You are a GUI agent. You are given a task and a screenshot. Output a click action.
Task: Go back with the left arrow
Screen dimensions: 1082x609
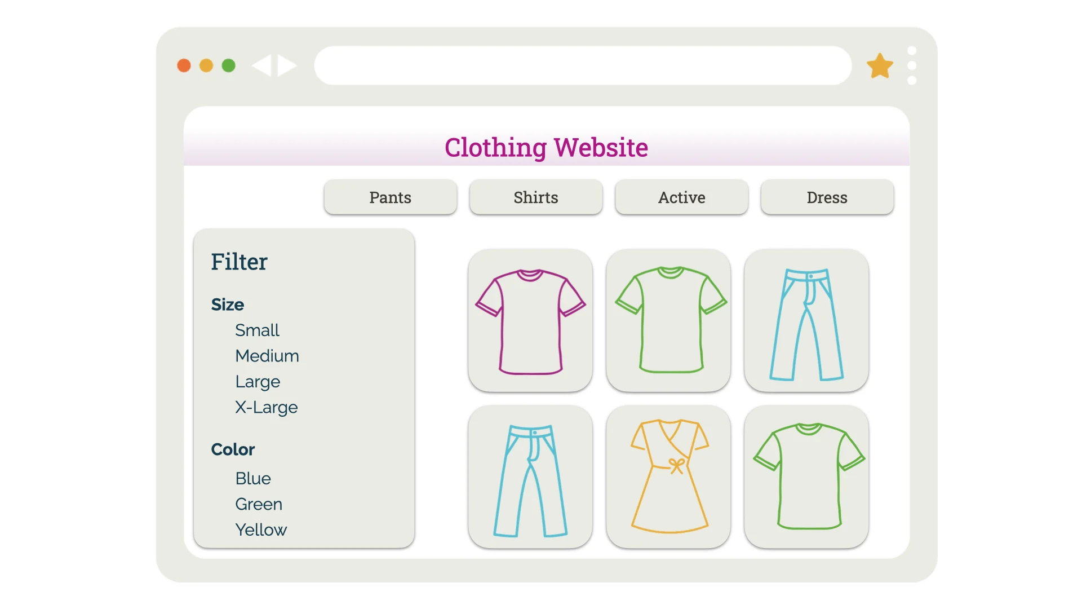[x=261, y=65]
